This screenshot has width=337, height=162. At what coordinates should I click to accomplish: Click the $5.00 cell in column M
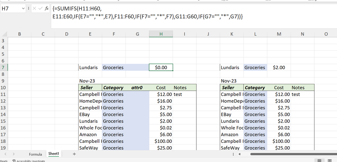click(279, 115)
